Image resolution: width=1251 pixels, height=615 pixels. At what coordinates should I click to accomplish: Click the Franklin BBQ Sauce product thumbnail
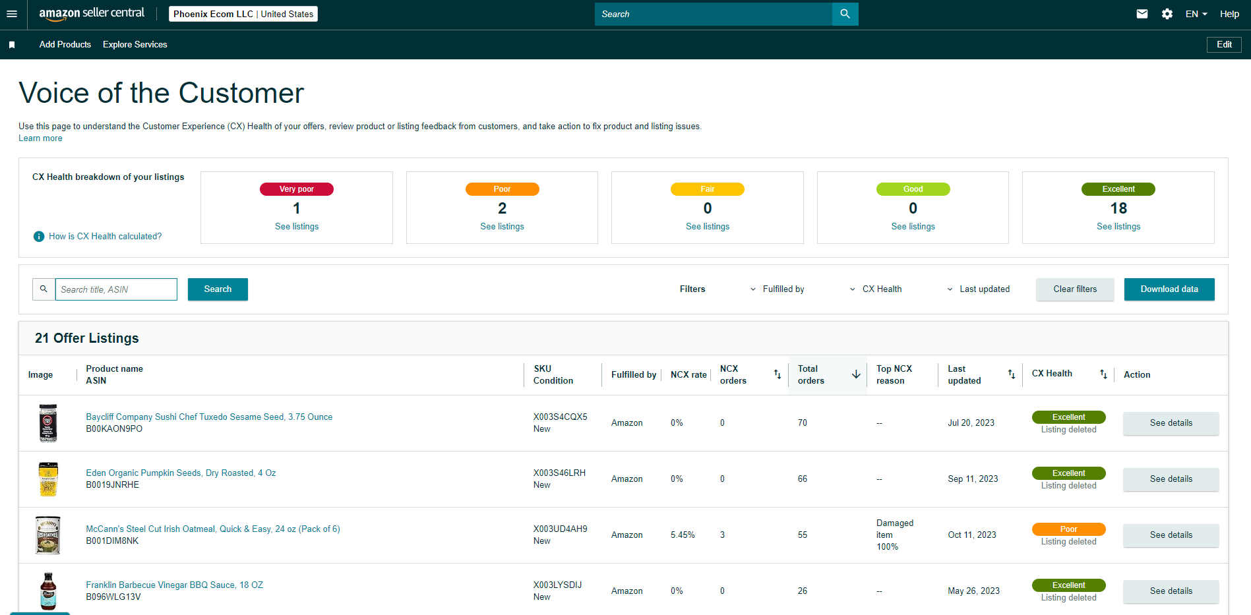48,591
